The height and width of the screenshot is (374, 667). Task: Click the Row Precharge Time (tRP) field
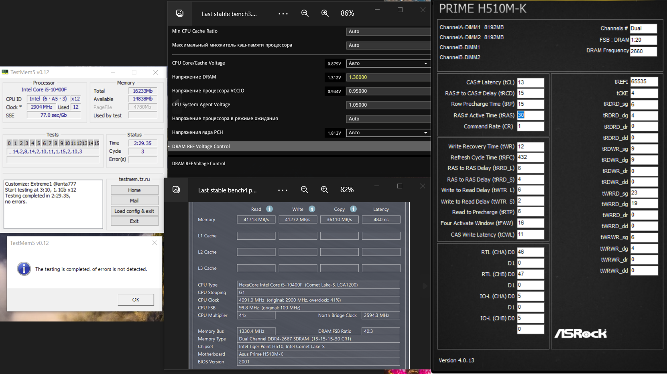[531, 104]
